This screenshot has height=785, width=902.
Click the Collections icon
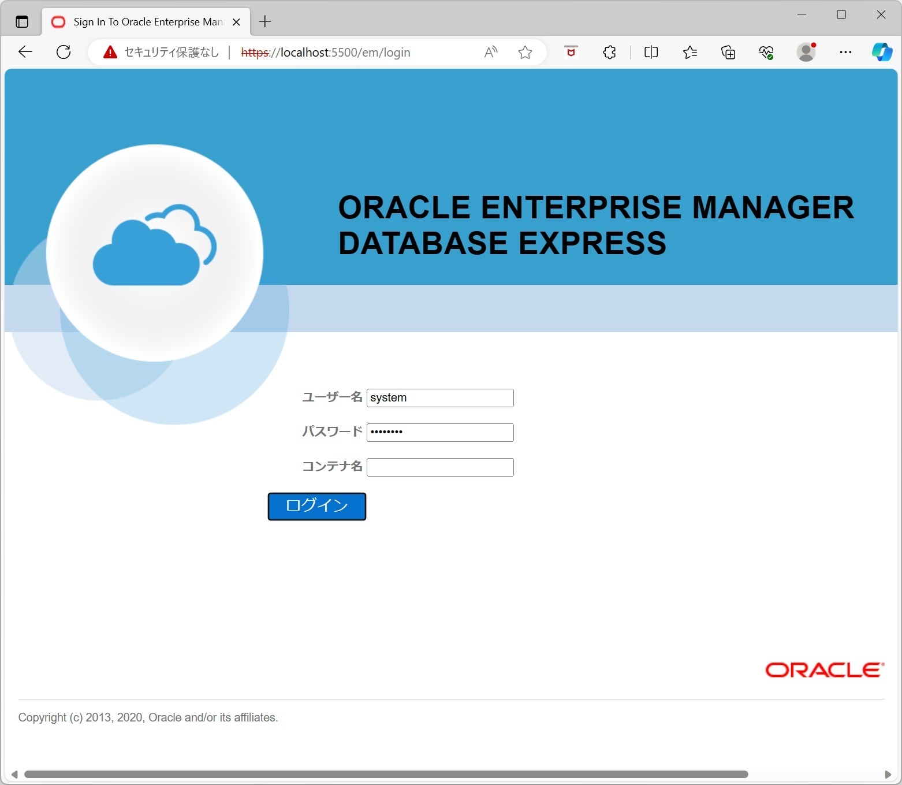tap(728, 52)
